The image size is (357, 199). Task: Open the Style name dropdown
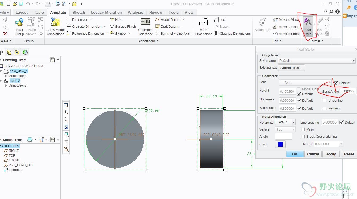click(x=354, y=61)
